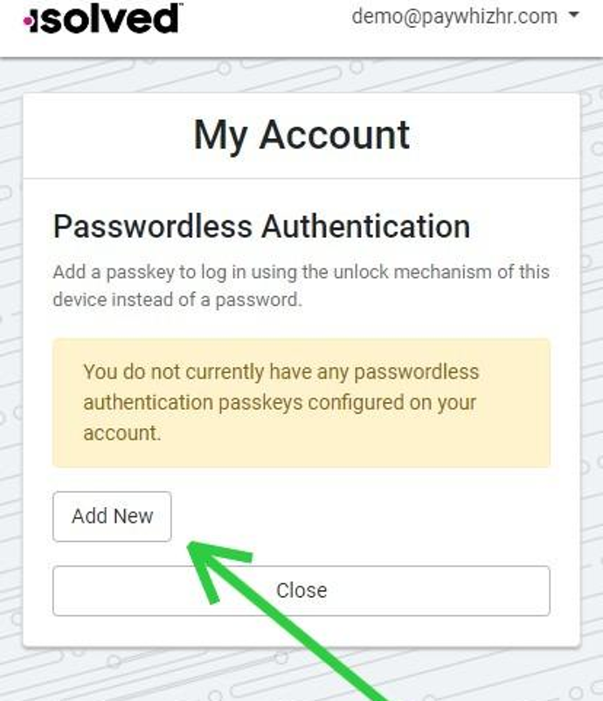Click the yellow no-passkeys alert box

[301, 403]
